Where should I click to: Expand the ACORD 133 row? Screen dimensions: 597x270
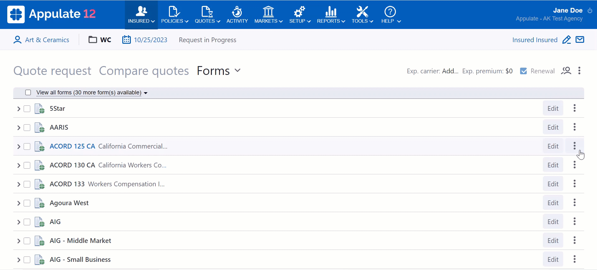19,184
